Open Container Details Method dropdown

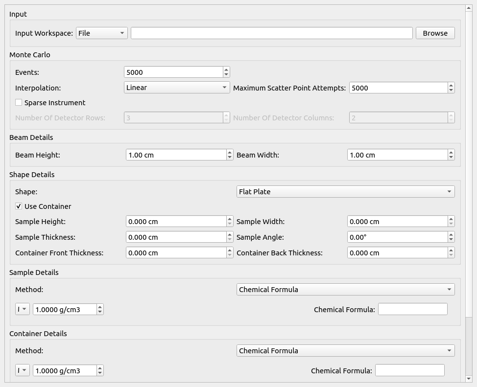345,351
